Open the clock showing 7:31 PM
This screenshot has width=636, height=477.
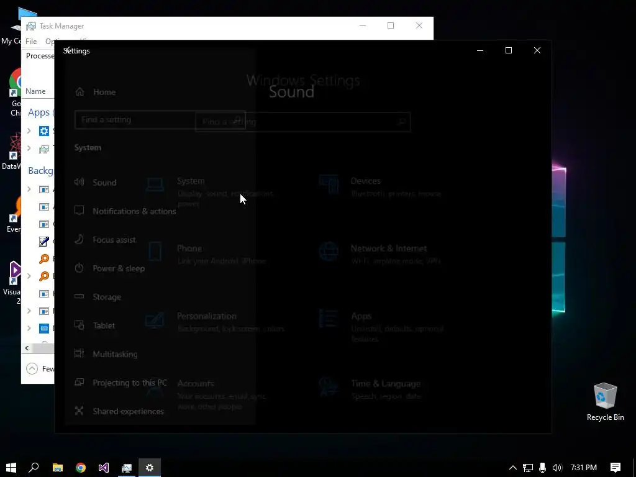584,468
